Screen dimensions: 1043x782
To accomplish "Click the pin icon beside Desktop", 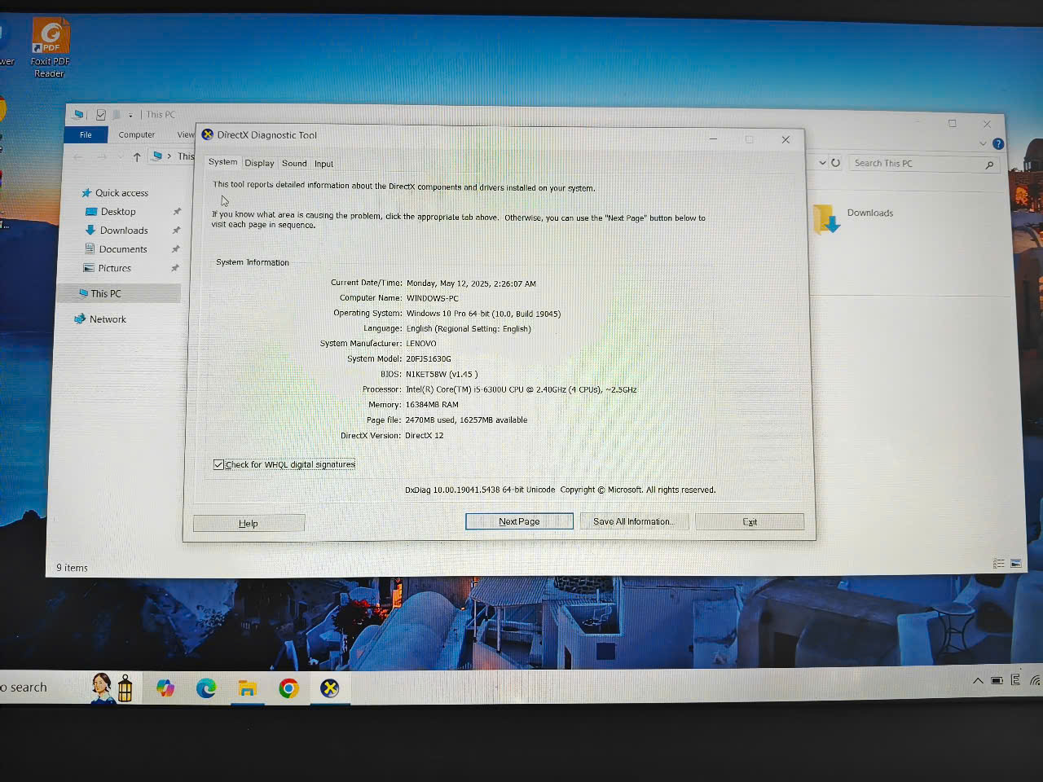I will [176, 212].
